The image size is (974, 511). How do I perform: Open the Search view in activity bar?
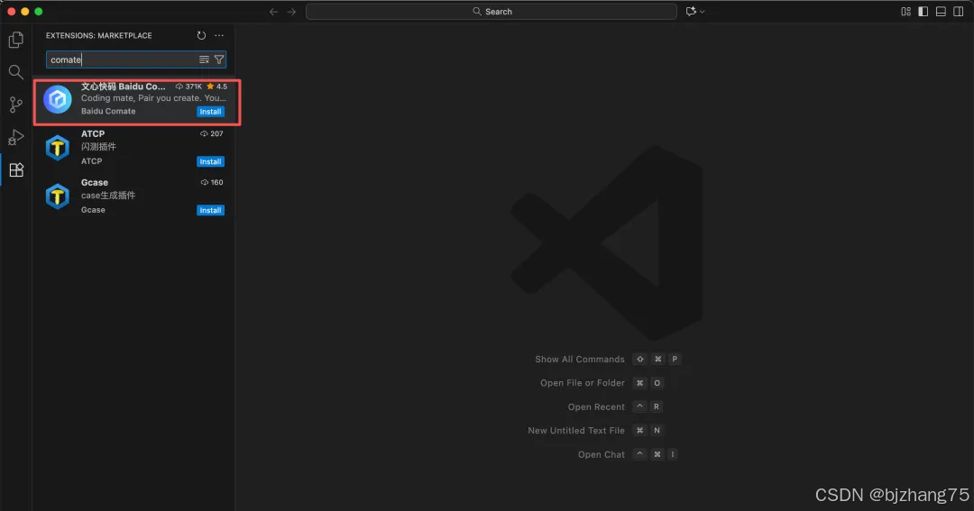[16, 72]
